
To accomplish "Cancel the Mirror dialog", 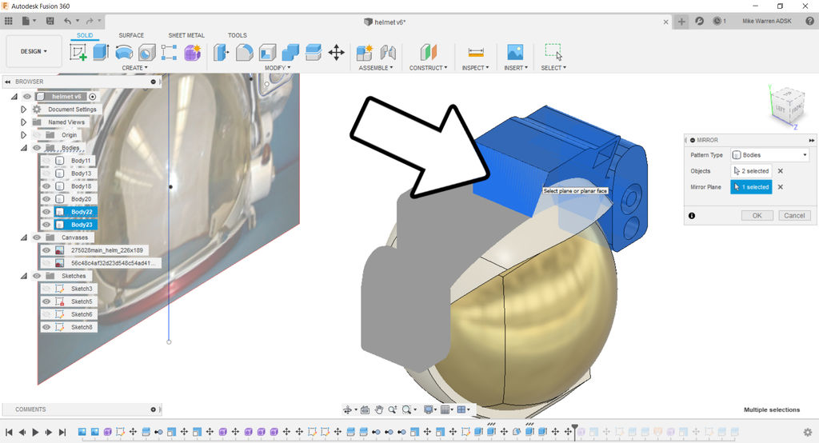I will [x=794, y=215].
